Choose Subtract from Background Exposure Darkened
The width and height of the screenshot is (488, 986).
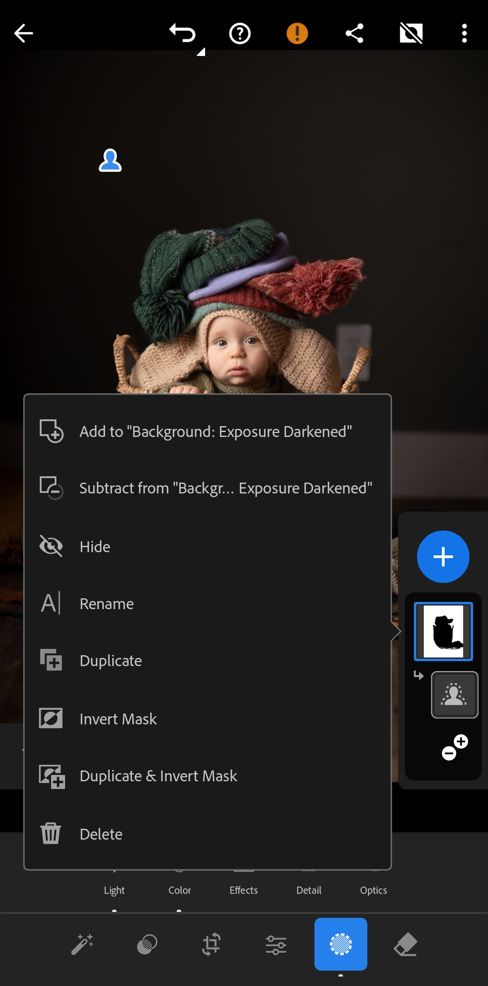tap(225, 488)
